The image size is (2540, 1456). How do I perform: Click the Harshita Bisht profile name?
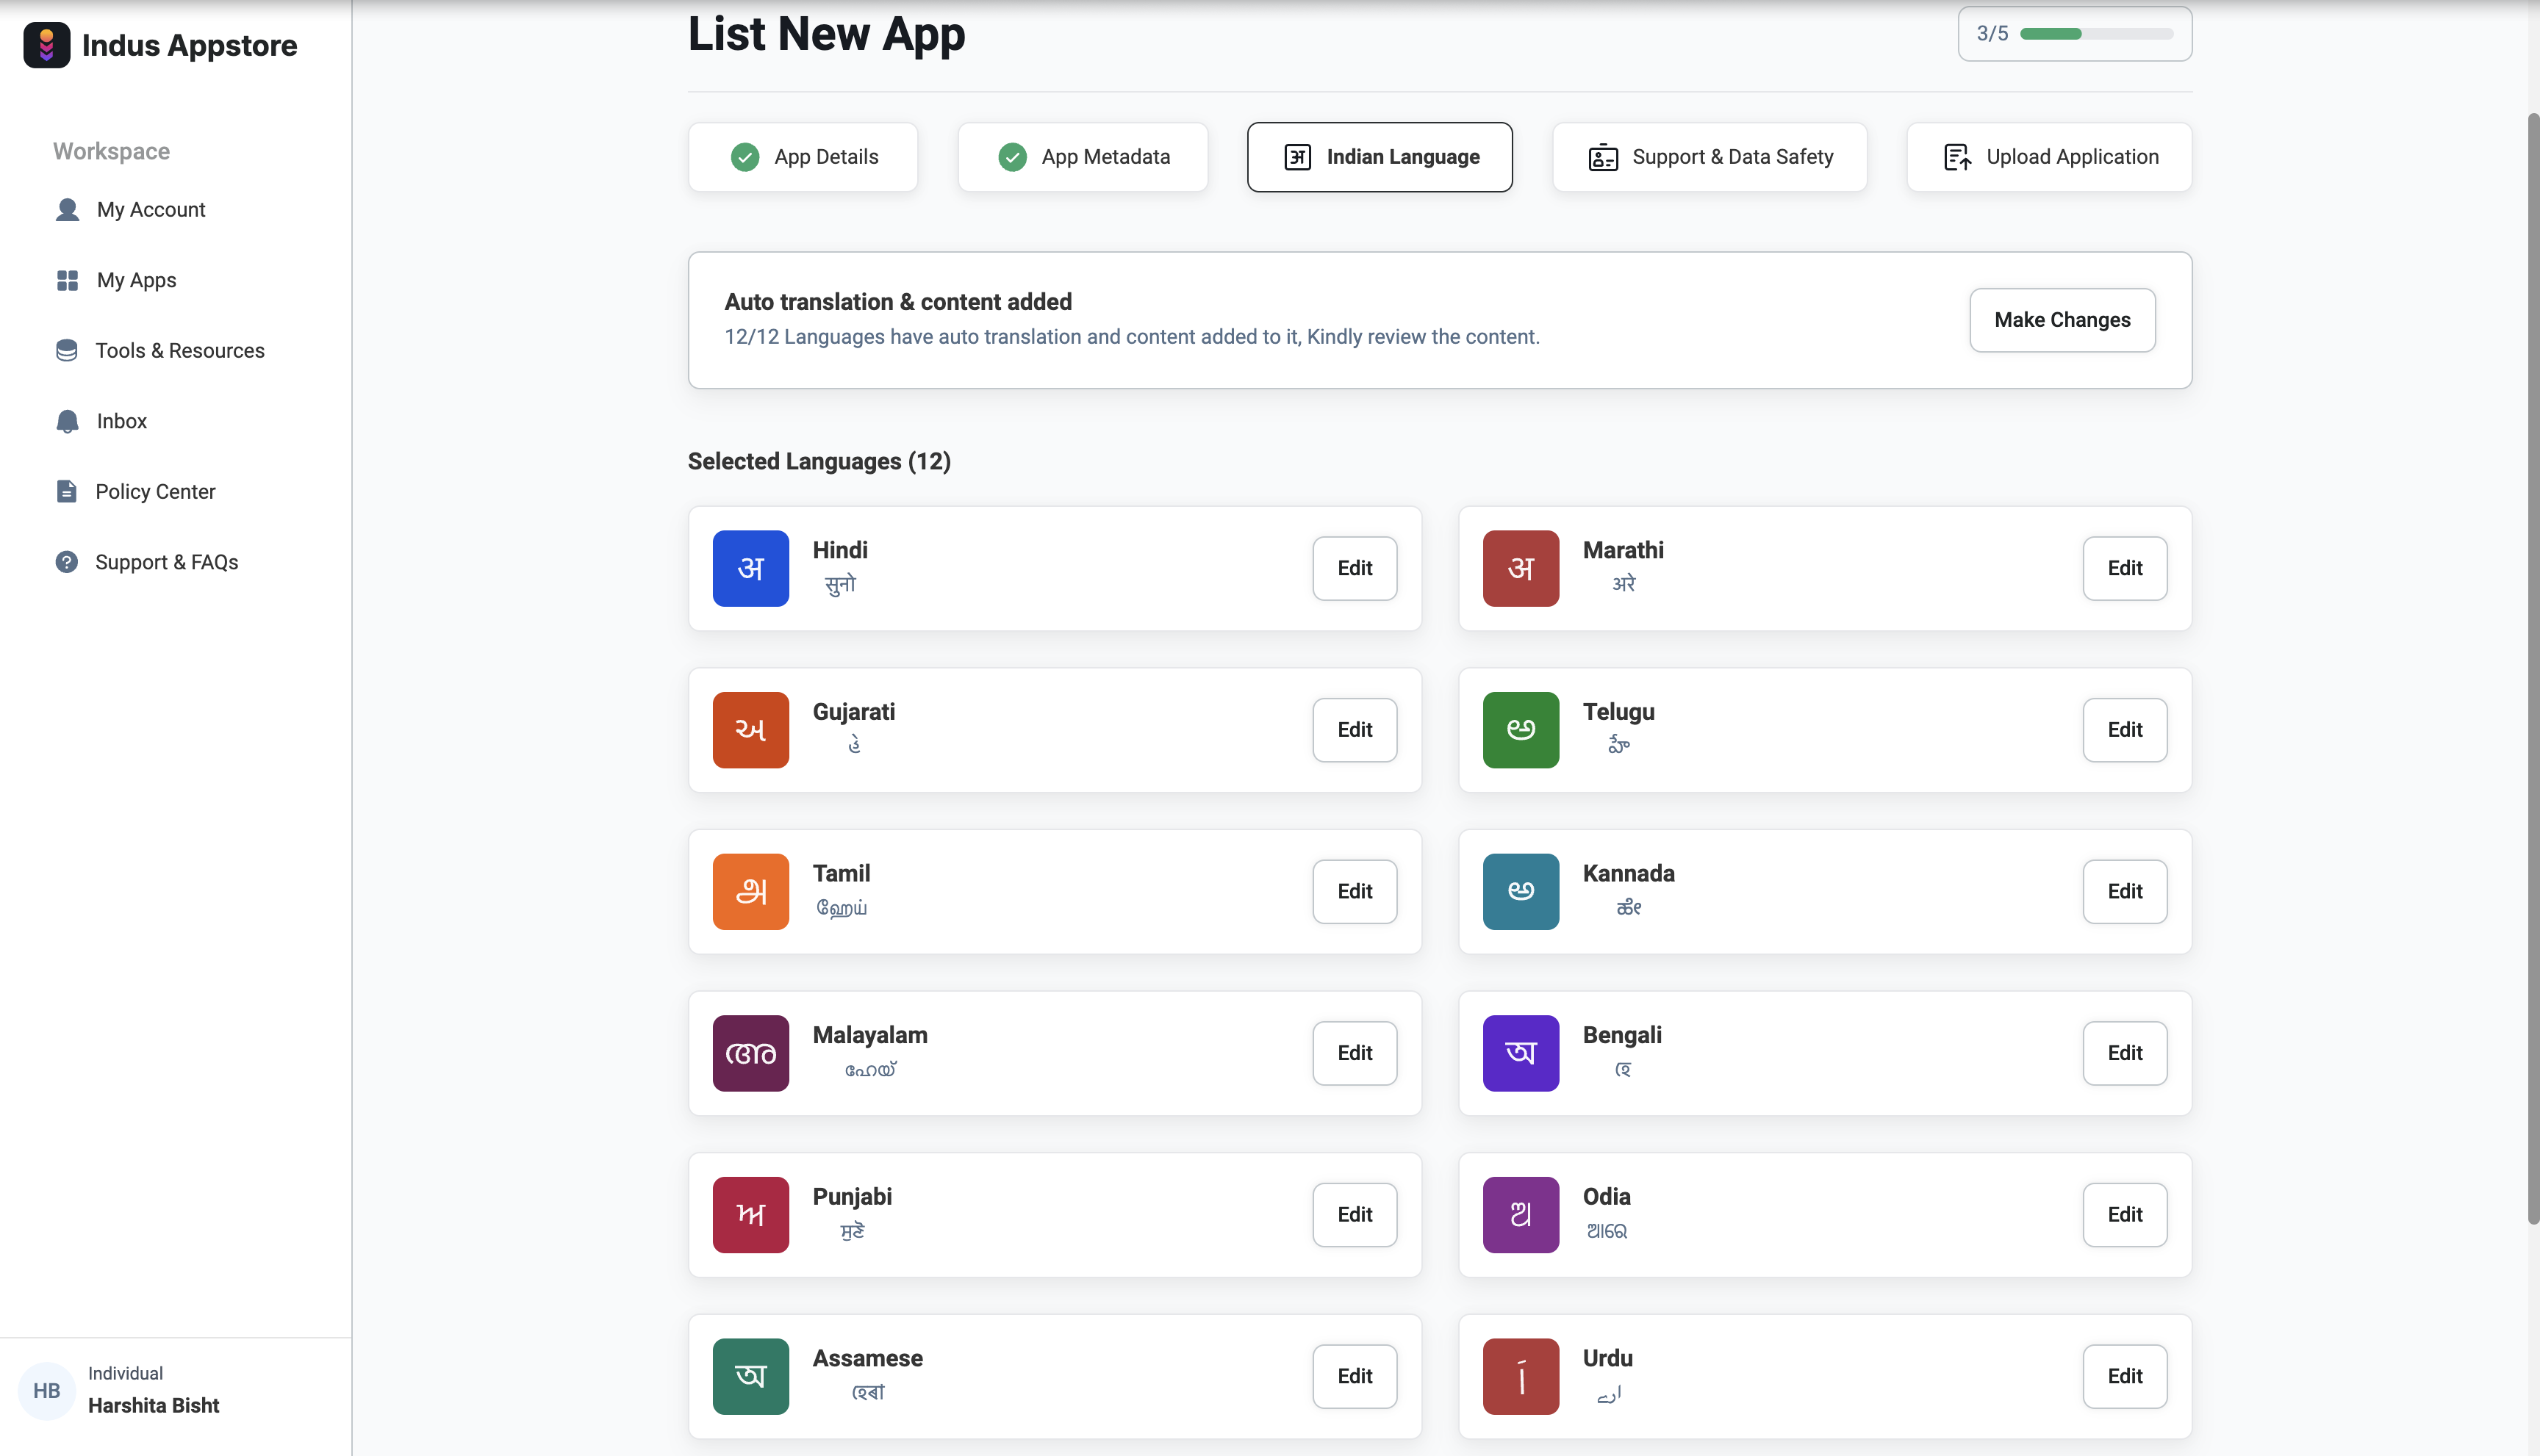153,1406
